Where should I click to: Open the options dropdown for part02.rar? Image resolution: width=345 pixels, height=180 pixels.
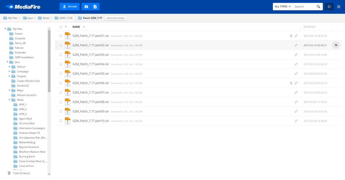point(336,45)
